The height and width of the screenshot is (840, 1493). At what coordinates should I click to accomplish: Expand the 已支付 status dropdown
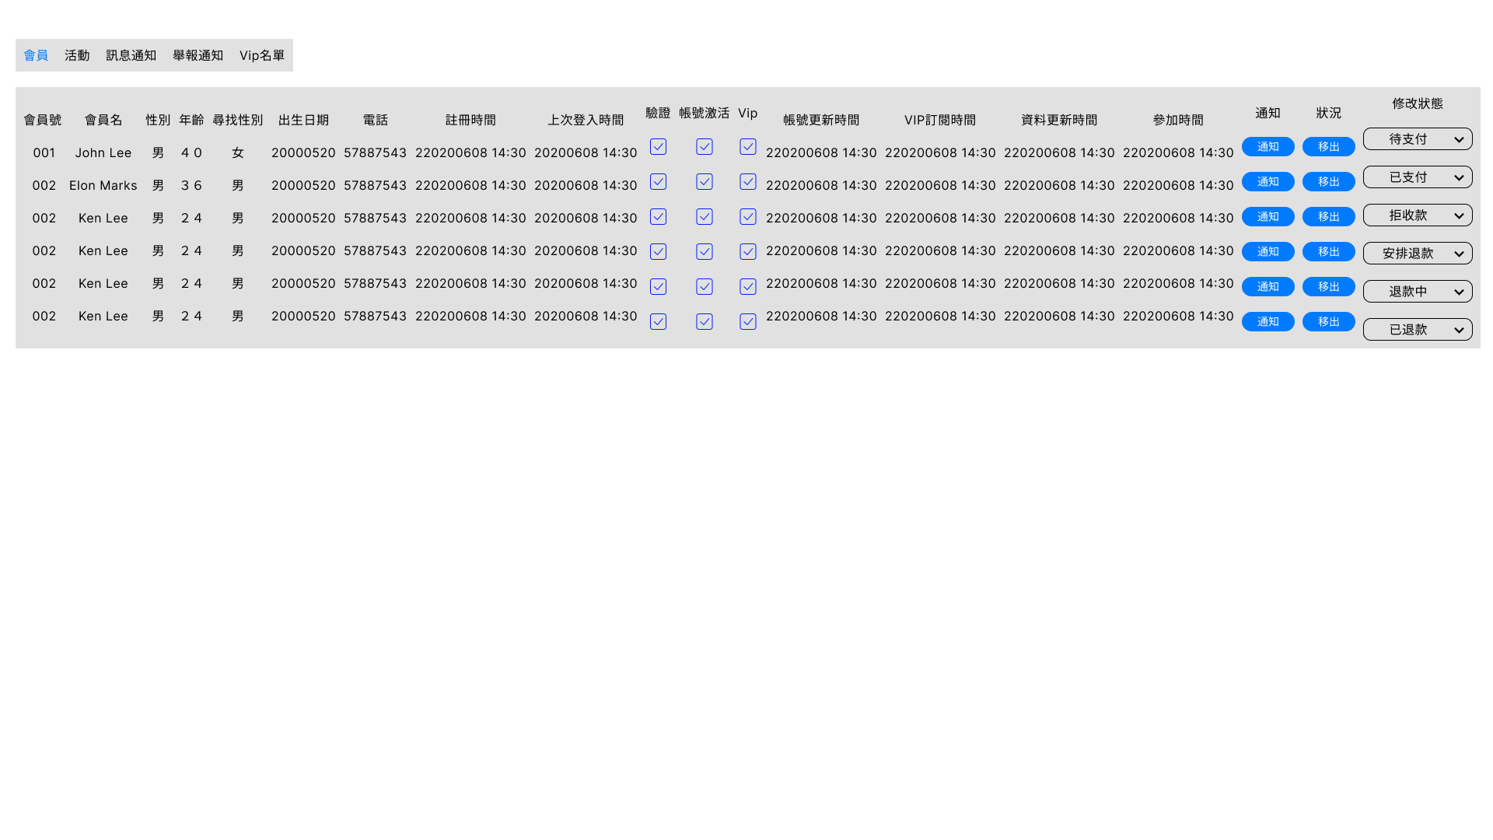pyautogui.click(x=1418, y=177)
